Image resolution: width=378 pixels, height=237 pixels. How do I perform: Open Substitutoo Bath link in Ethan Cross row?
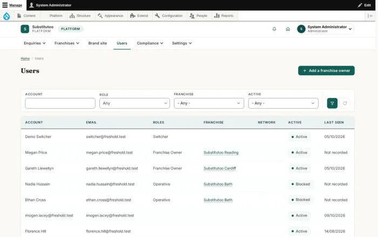(218, 200)
